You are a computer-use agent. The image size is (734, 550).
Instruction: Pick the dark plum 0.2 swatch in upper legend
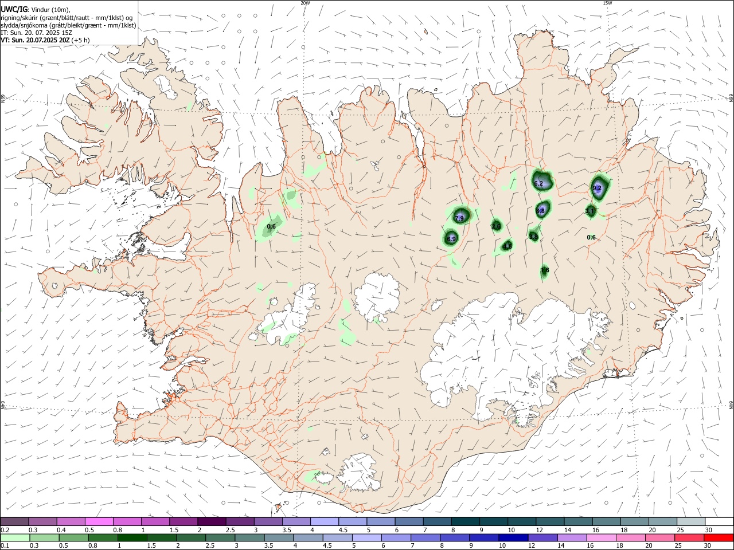pos(14,521)
